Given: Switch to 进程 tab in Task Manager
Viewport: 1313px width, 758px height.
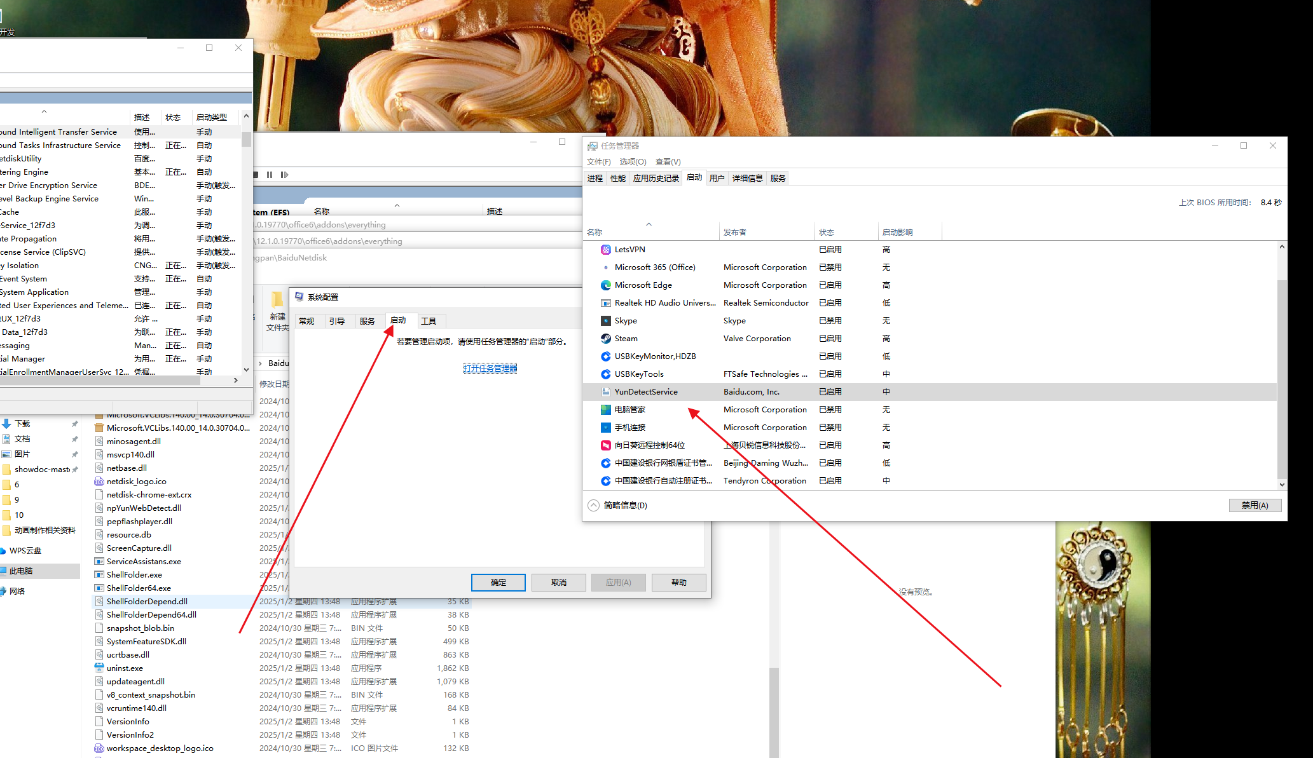Looking at the screenshot, I should click(x=595, y=179).
